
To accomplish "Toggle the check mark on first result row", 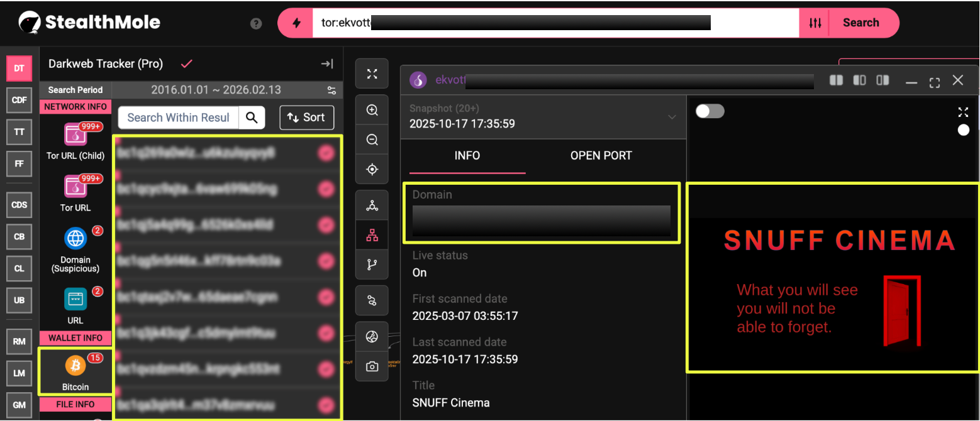I will tap(326, 153).
